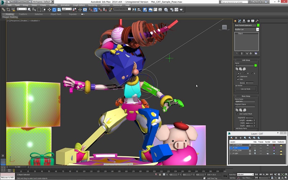The width and height of the screenshot is (288, 180).
Task: Open the Motion command panel tab
Action: 248,21
